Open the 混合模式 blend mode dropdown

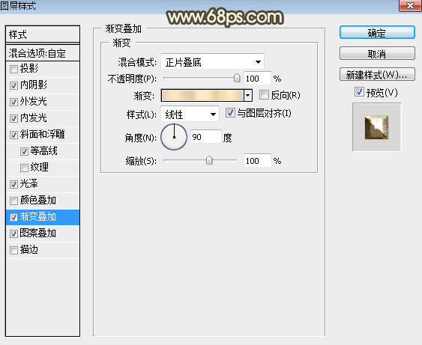(x=212, y=62)
